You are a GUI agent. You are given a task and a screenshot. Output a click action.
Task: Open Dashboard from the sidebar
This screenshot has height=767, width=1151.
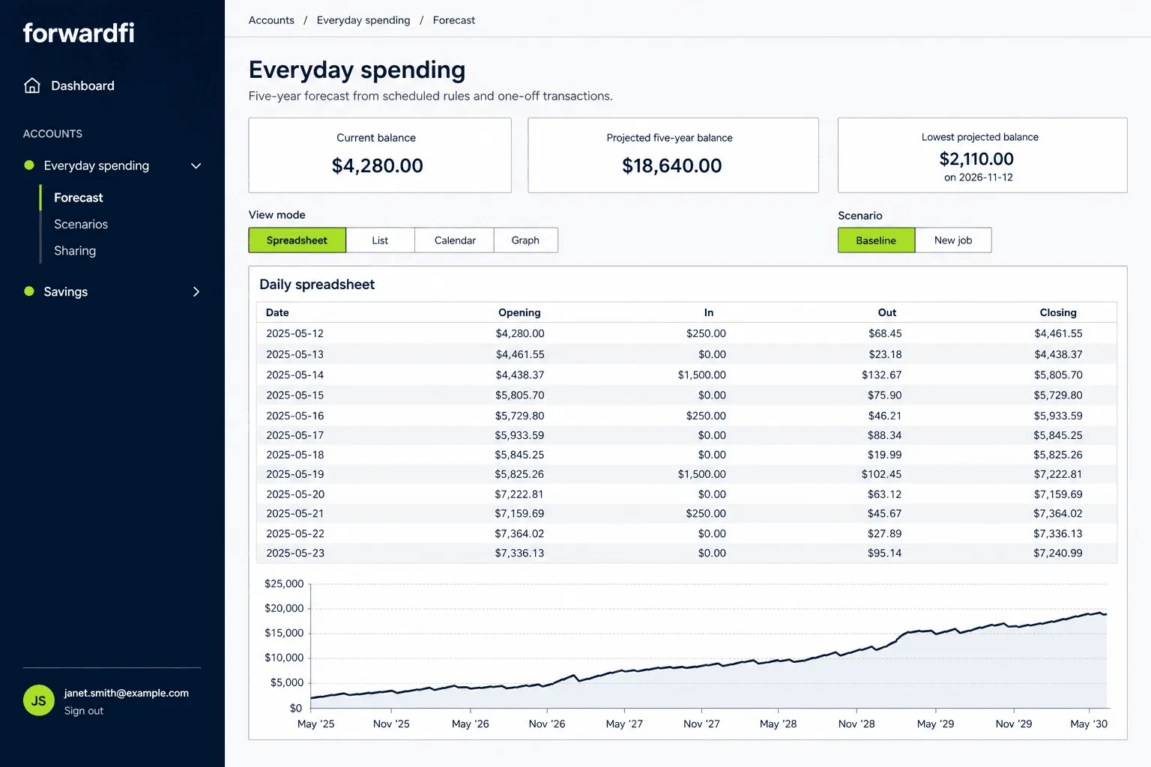coord(82,86)
